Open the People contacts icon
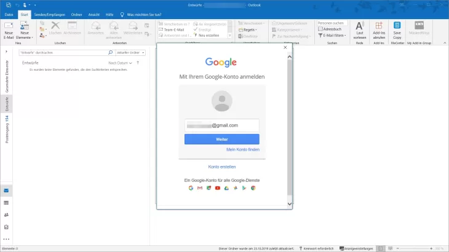The height and width of the screenshot is (252, 449). click(6, 215)
